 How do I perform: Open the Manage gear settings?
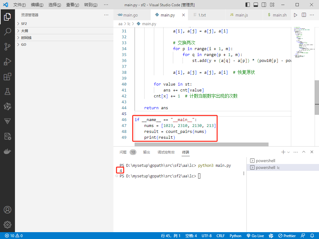[7, 225]
